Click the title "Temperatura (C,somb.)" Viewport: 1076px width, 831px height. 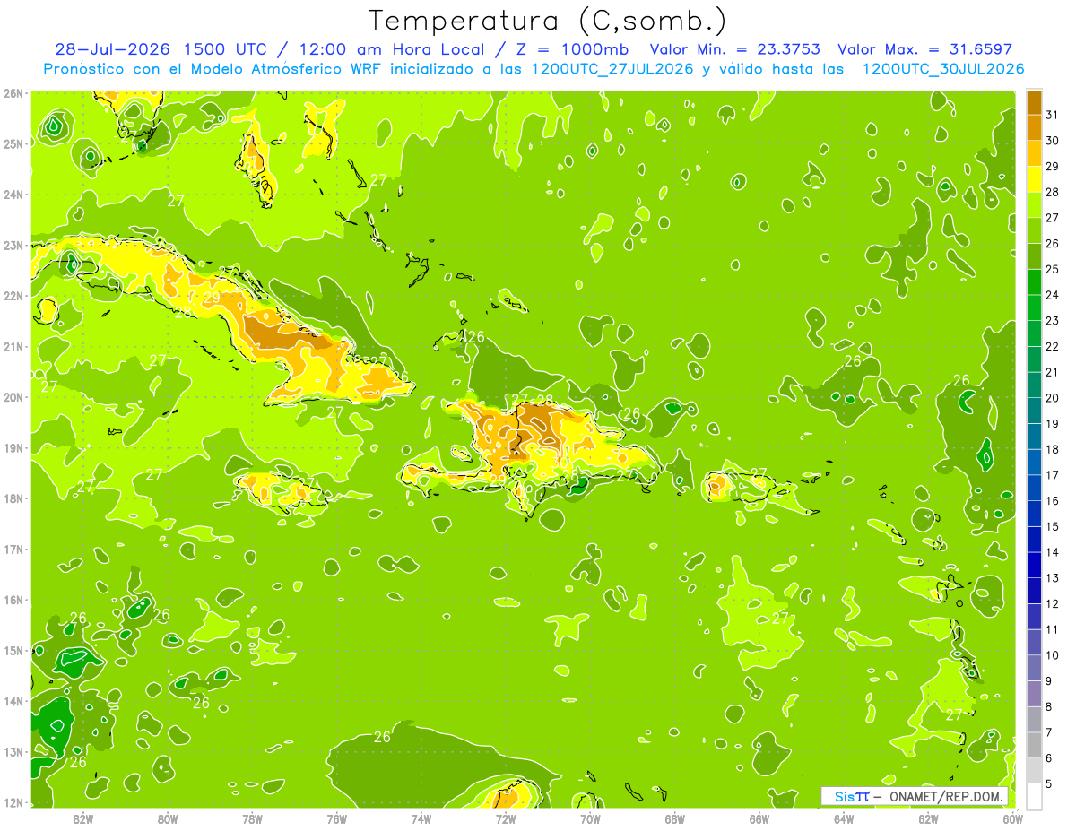coord(547,20)
